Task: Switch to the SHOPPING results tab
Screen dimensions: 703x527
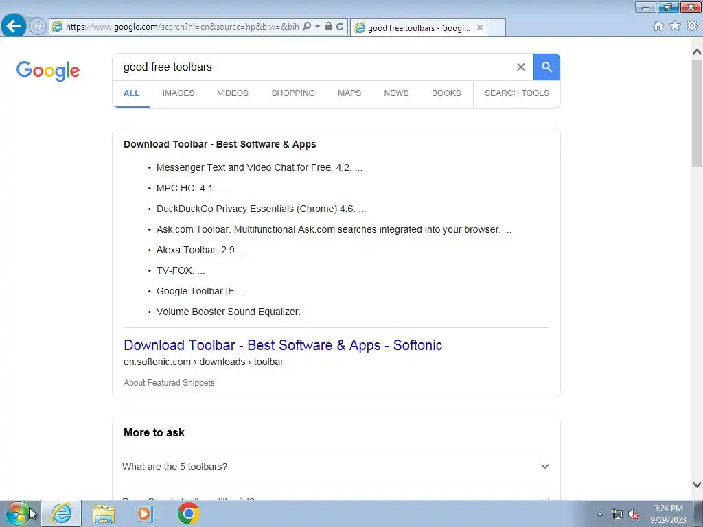Action: coord(293,93)
